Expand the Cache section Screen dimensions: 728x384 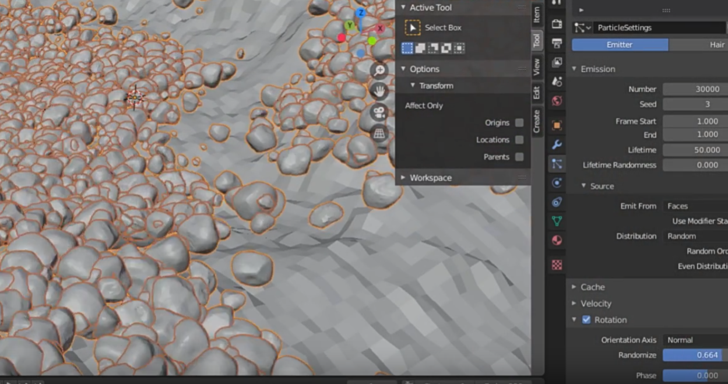pos(592,287)
